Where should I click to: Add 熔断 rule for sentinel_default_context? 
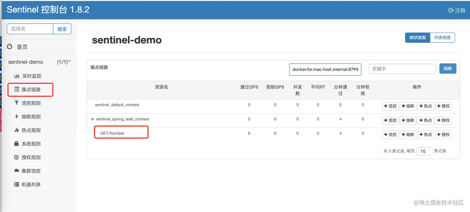click(408, 106)
